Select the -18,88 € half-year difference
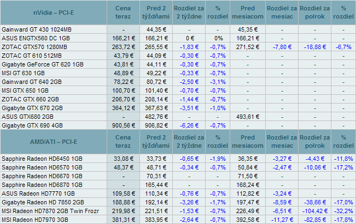 tap(315, 47)
